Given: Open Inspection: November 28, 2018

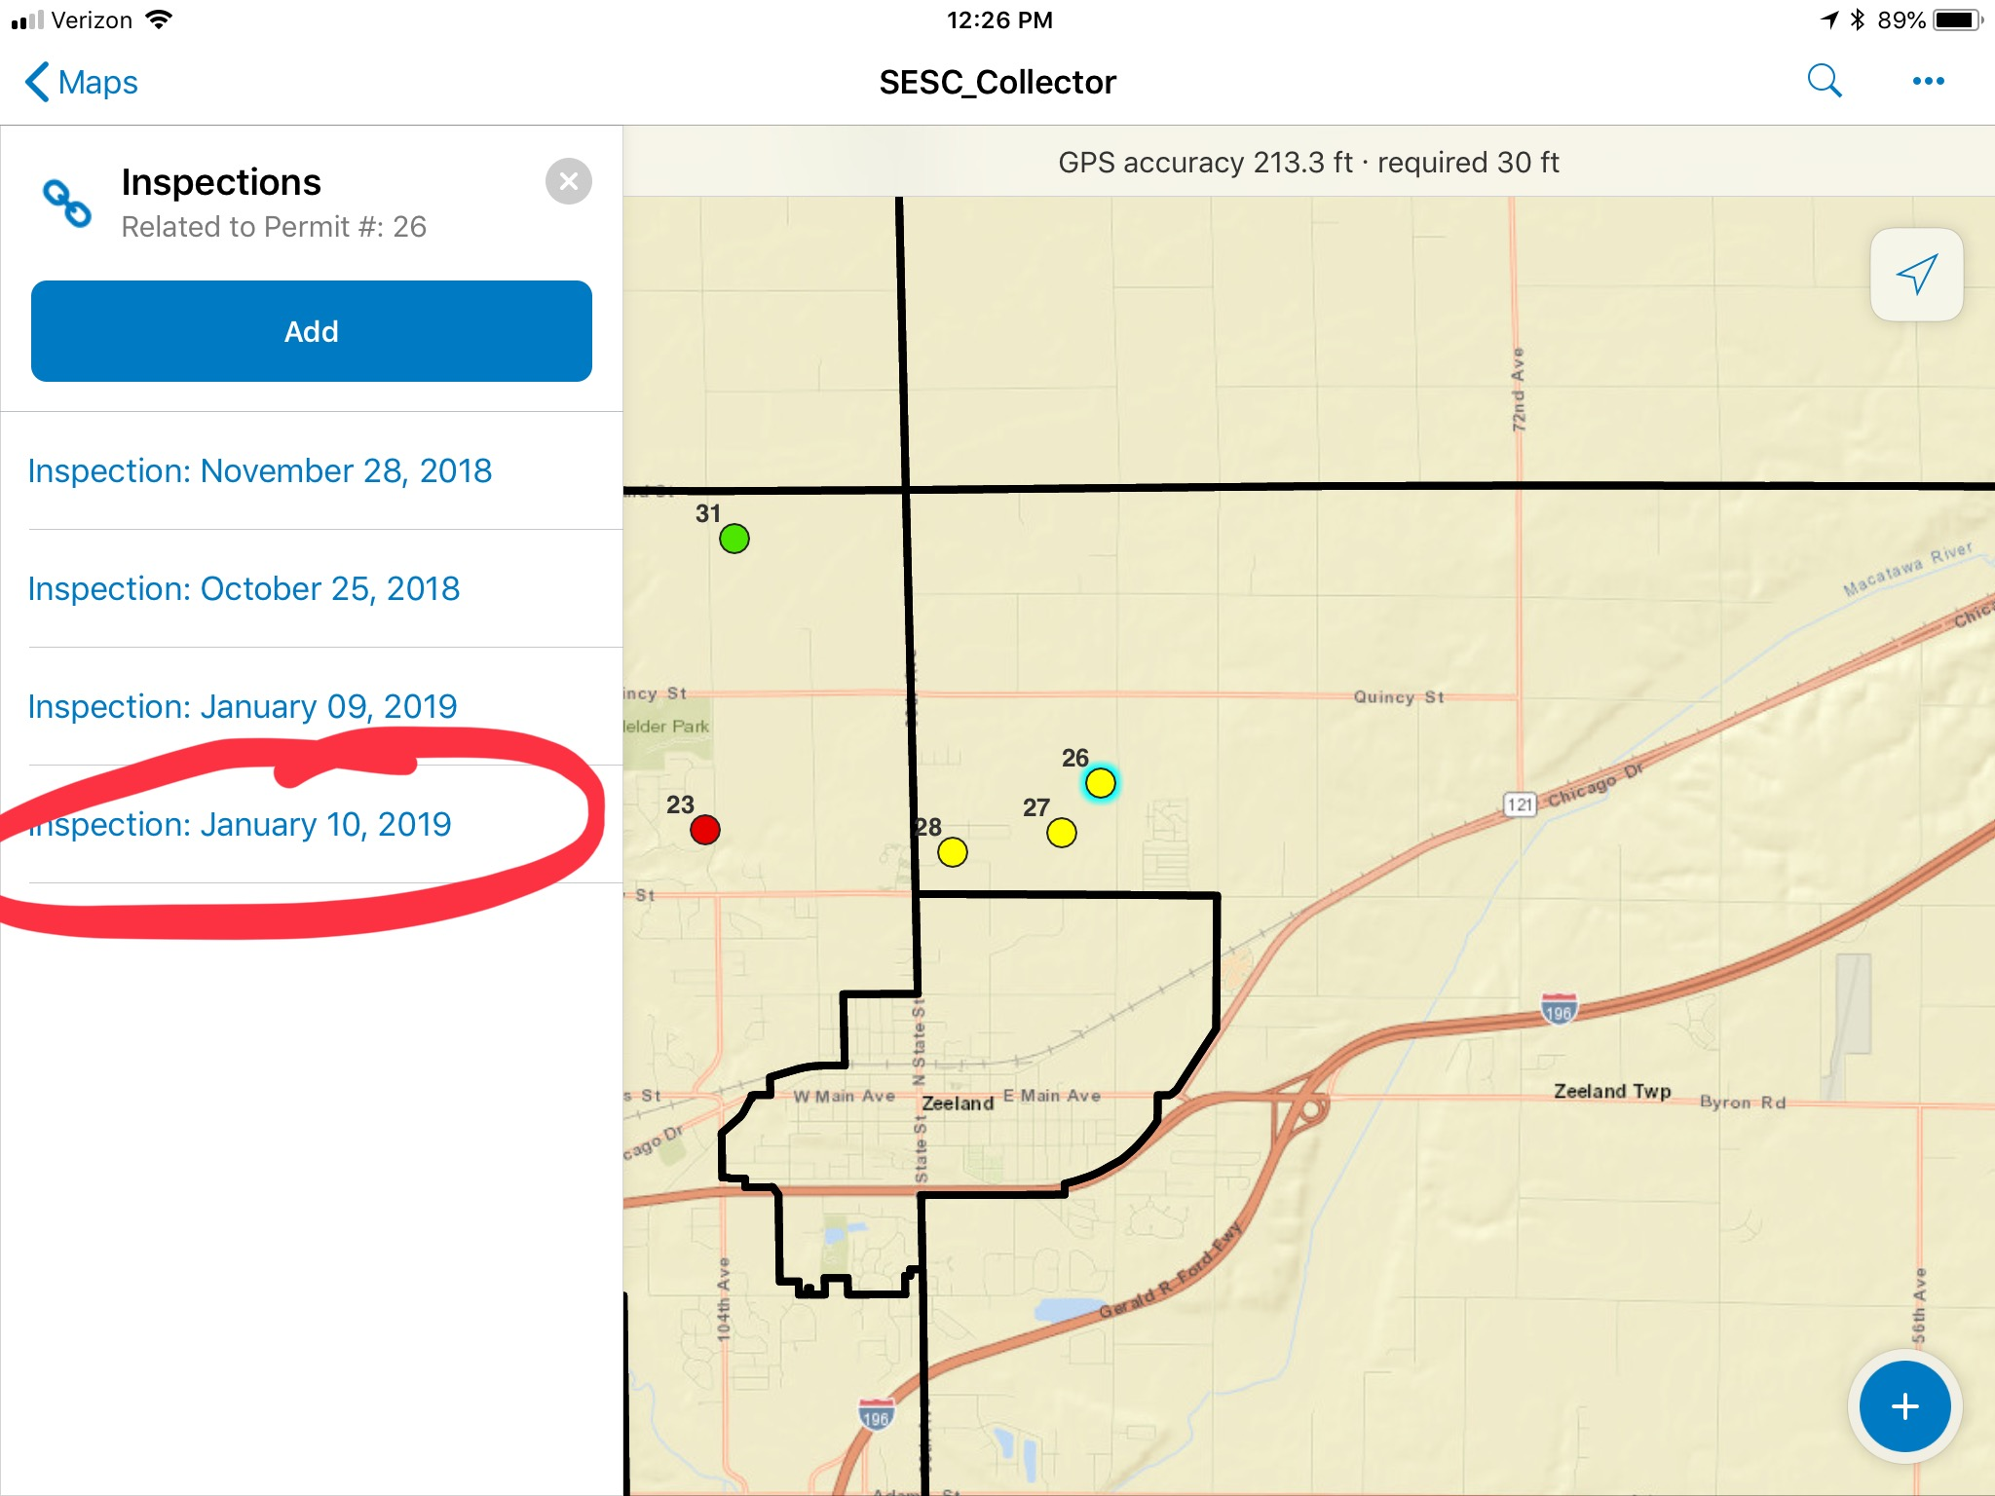Looking at the screenshot, I should click(x=312, y=471).
